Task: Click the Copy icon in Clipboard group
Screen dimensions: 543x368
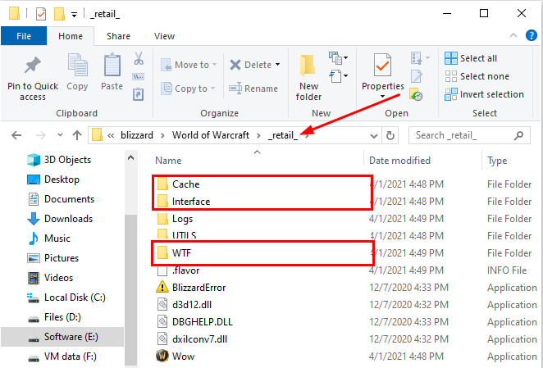Action: point(77,66)
